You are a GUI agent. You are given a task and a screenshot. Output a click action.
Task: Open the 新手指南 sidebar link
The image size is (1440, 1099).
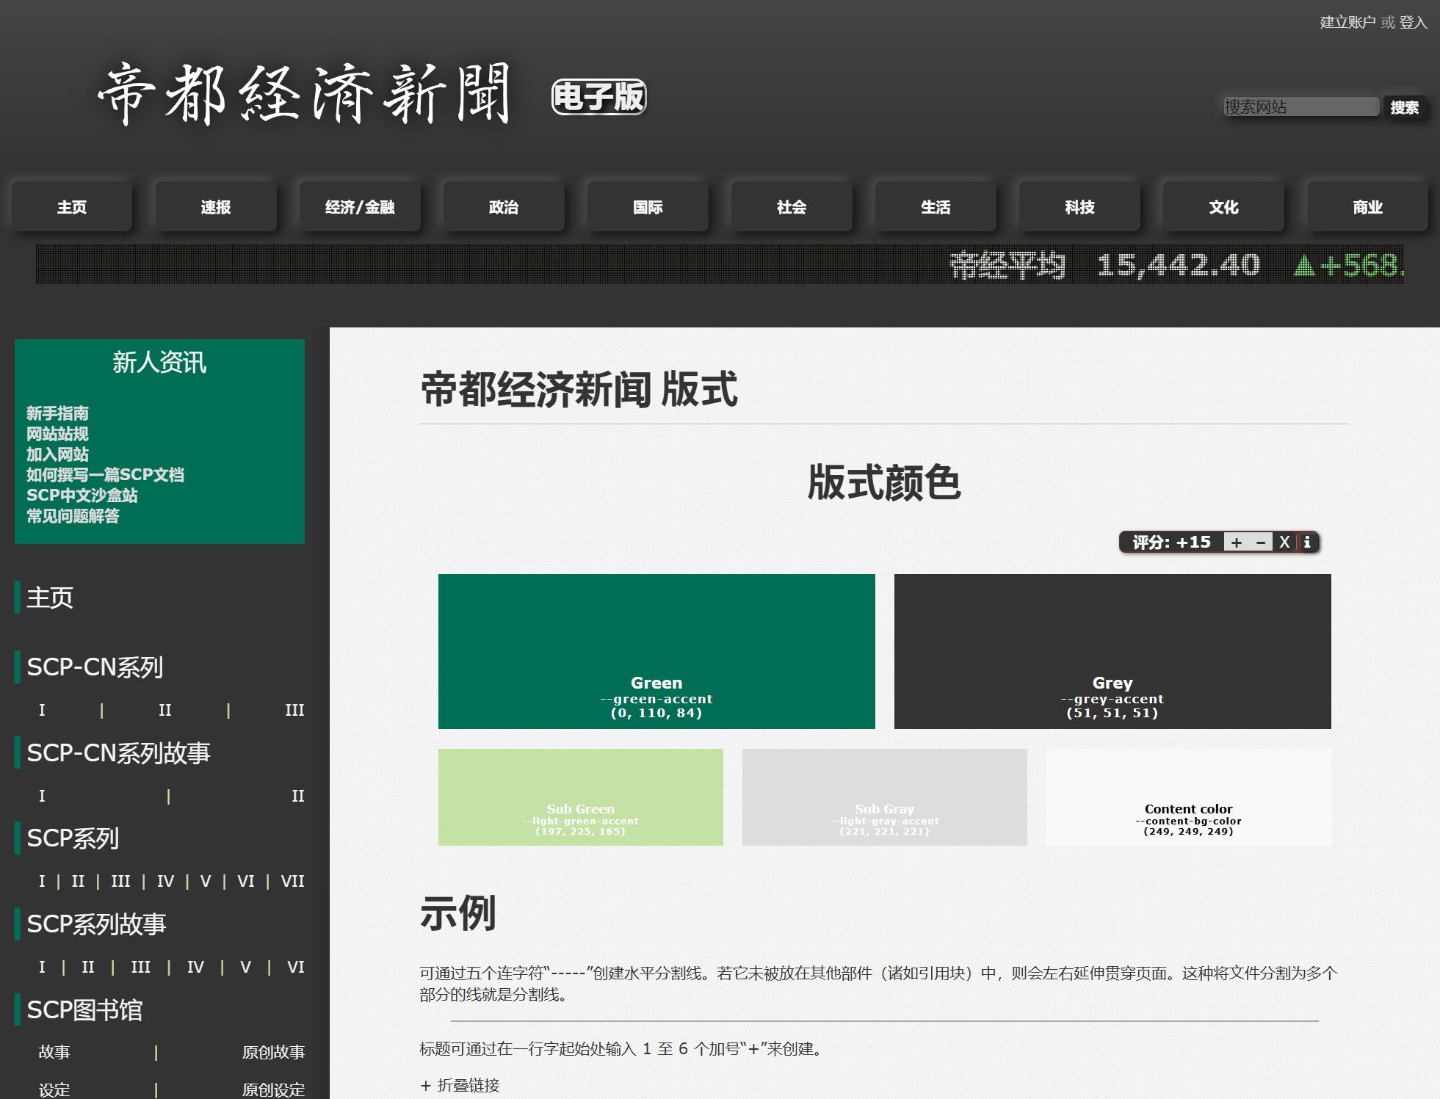coord(57,413)
